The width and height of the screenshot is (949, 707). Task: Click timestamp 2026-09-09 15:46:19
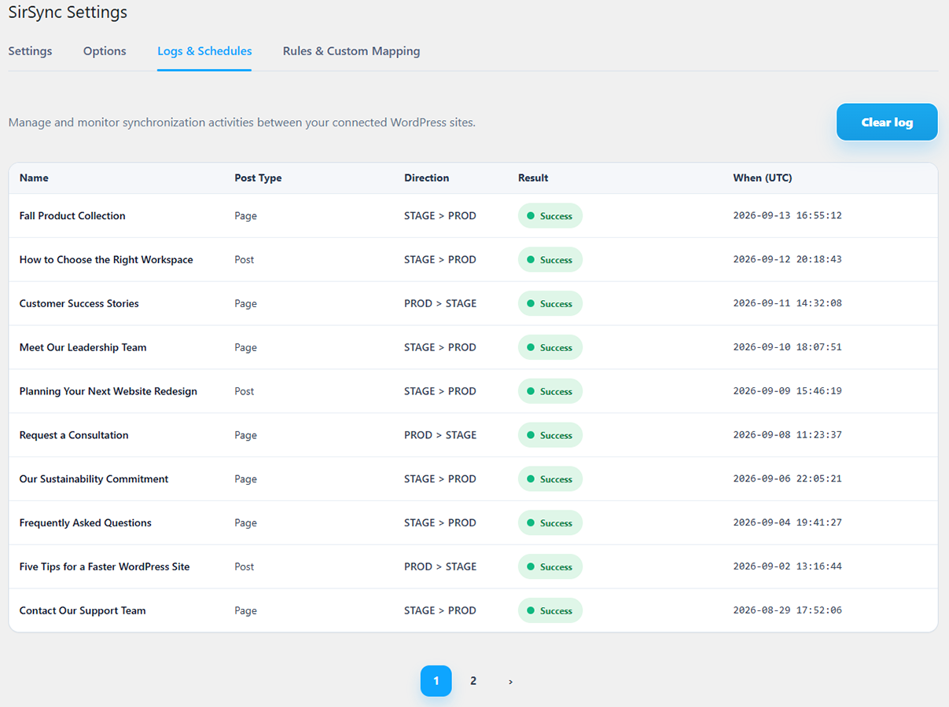(787, 392)
